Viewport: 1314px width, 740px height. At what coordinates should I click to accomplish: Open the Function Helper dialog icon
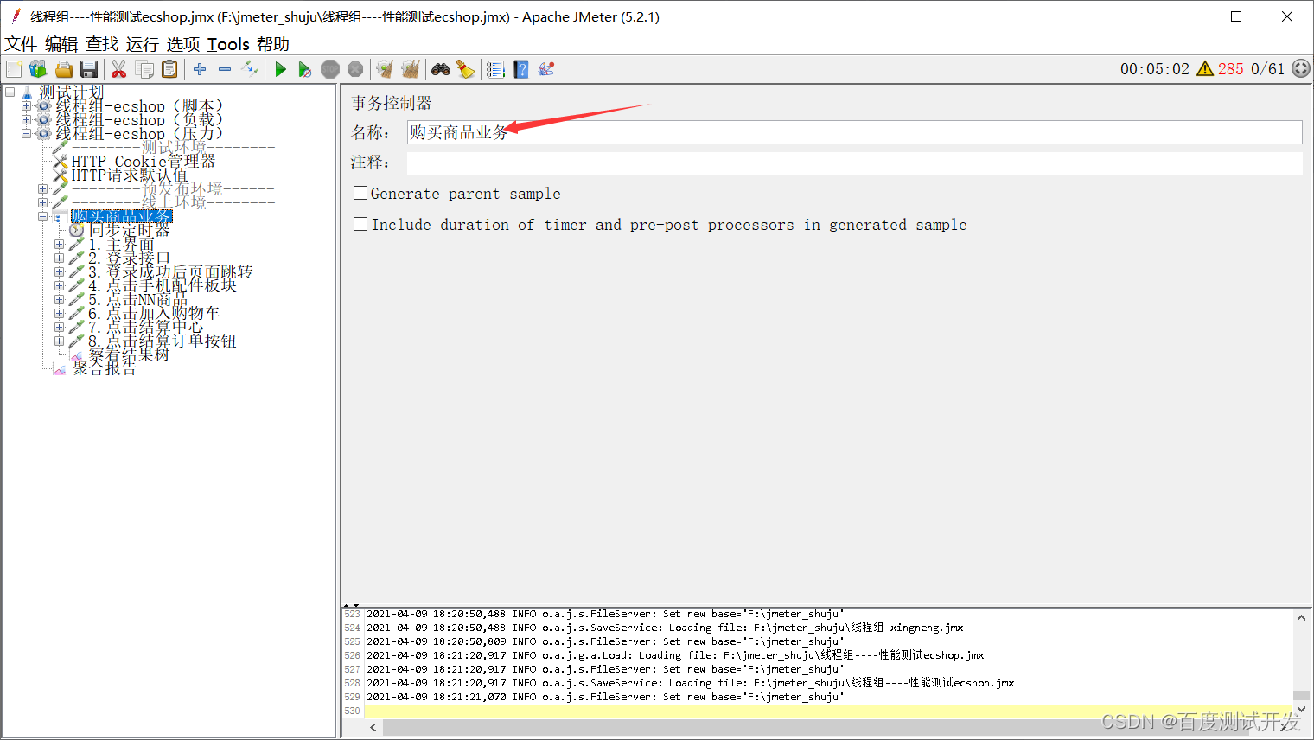(x=495, y=69)
